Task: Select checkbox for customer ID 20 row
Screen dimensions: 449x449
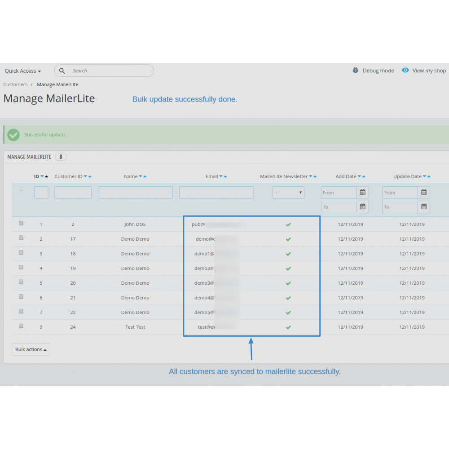Action: coord(21,282)
